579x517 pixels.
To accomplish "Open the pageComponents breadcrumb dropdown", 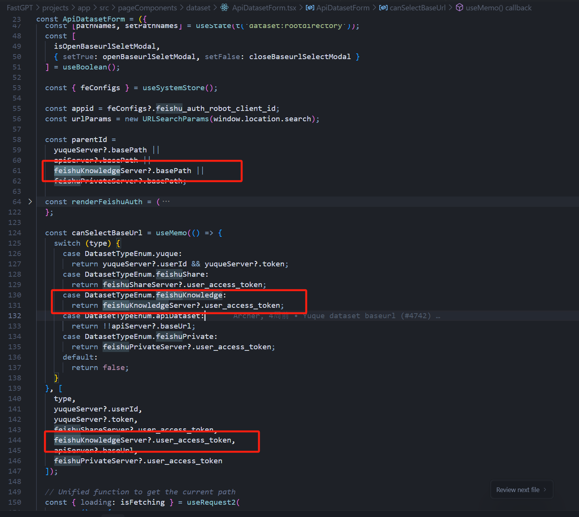I will coord(147,8).
